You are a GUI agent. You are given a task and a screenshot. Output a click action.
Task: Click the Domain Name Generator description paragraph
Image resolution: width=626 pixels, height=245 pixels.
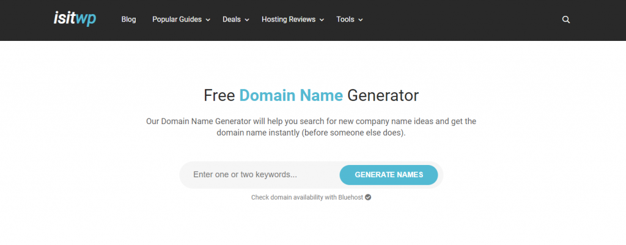click(311, 127)
